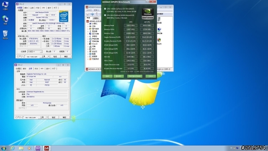Expand the DirectX tree node arrow
This screenshot has width=268, height=151.
click(88, 44)
